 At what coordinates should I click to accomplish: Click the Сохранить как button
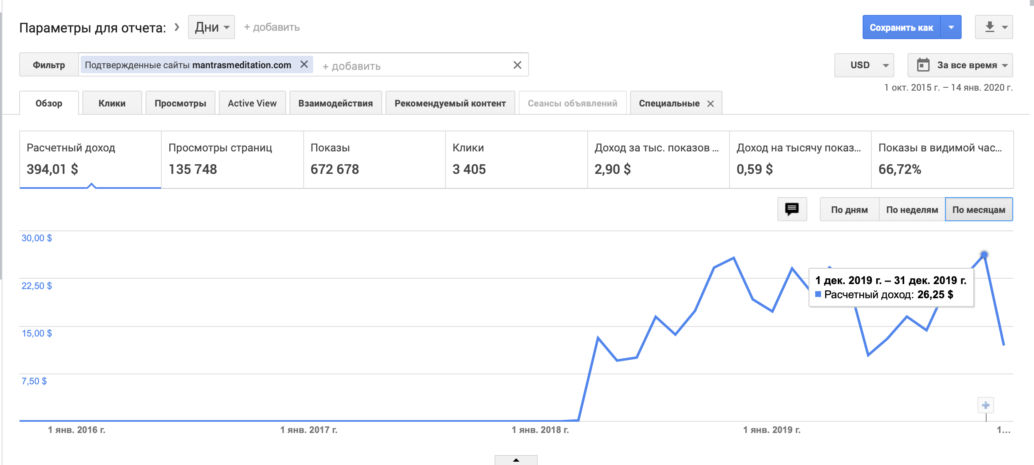[901, 27]
